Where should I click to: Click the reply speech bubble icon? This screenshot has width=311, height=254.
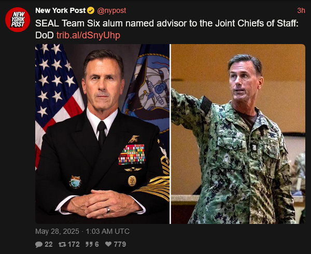point(39,244)
